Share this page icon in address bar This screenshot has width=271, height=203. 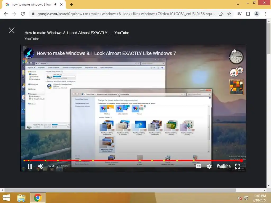[x=221, y=14]
